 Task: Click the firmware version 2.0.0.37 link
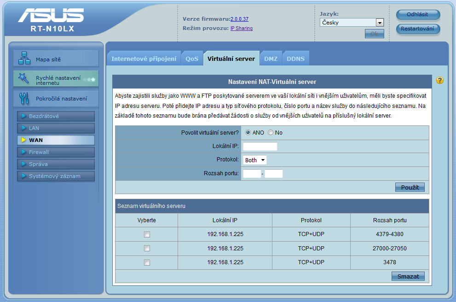pyautogui.click(x=239, y=19)
